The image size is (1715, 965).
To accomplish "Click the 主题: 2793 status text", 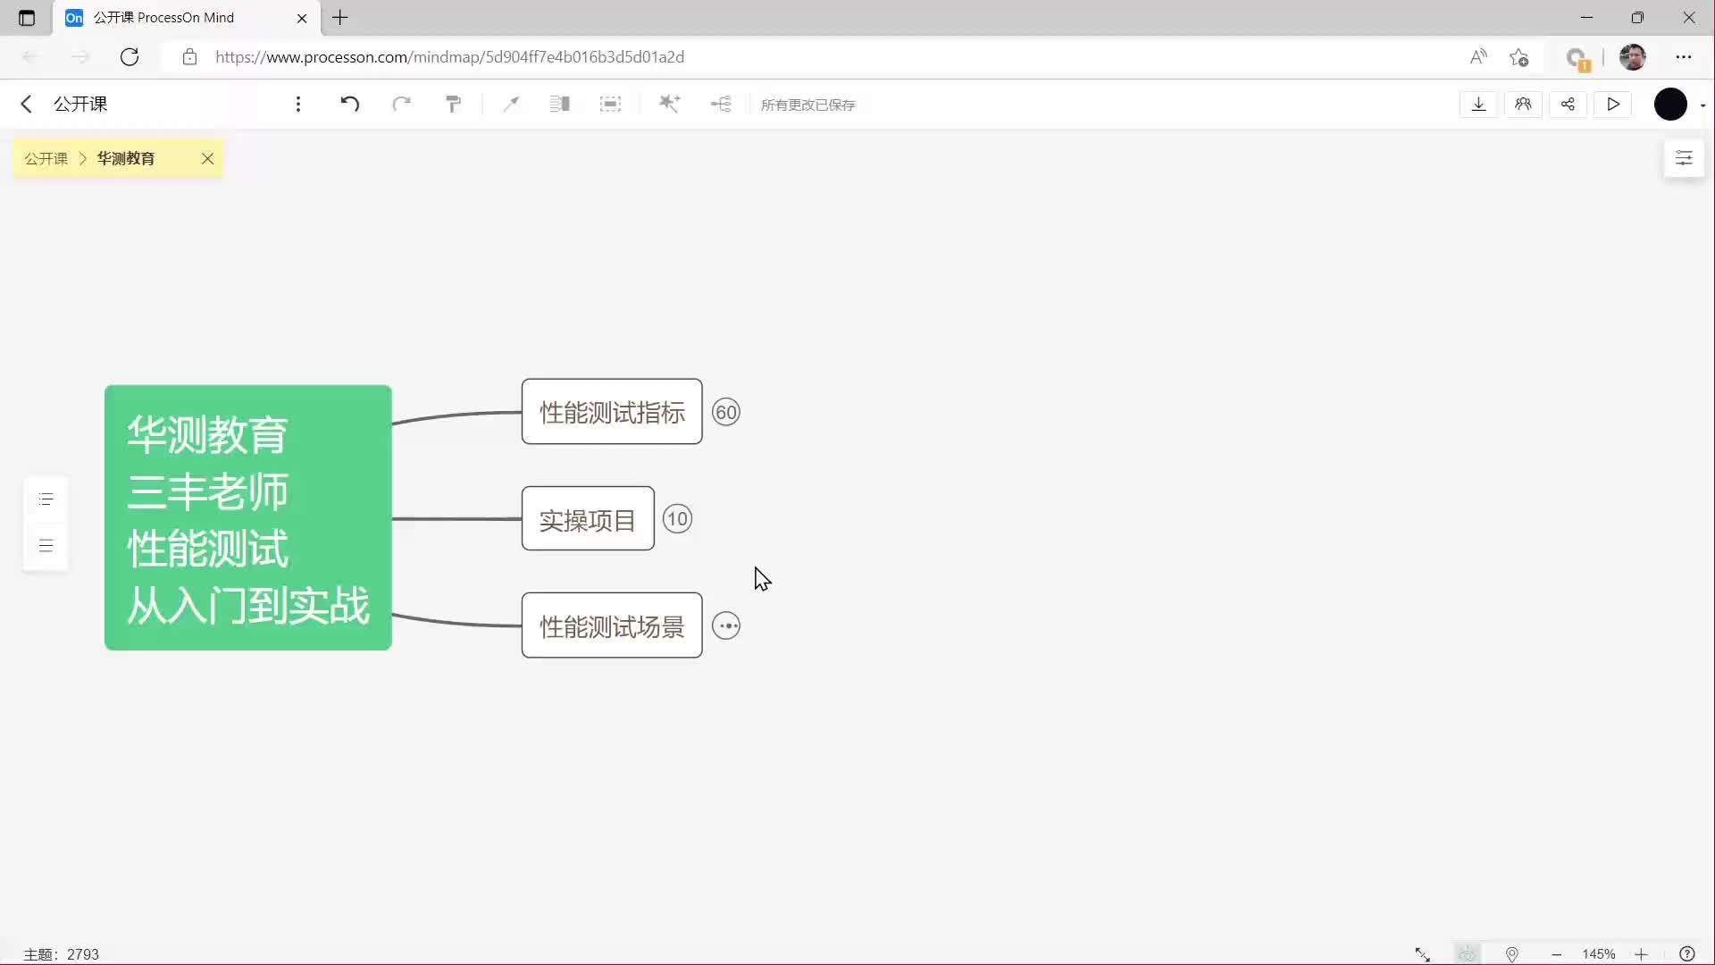I will tap(61, 954).
